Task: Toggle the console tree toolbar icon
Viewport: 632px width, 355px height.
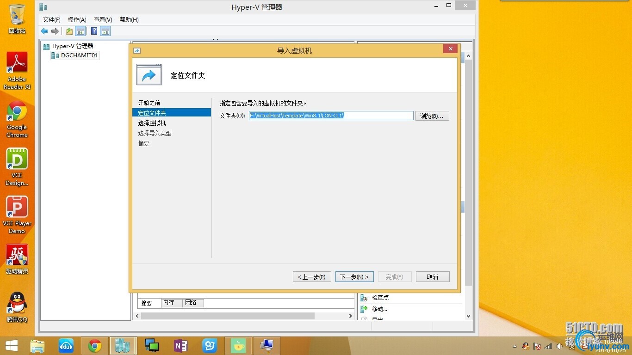Action: (x=81, y=31)
